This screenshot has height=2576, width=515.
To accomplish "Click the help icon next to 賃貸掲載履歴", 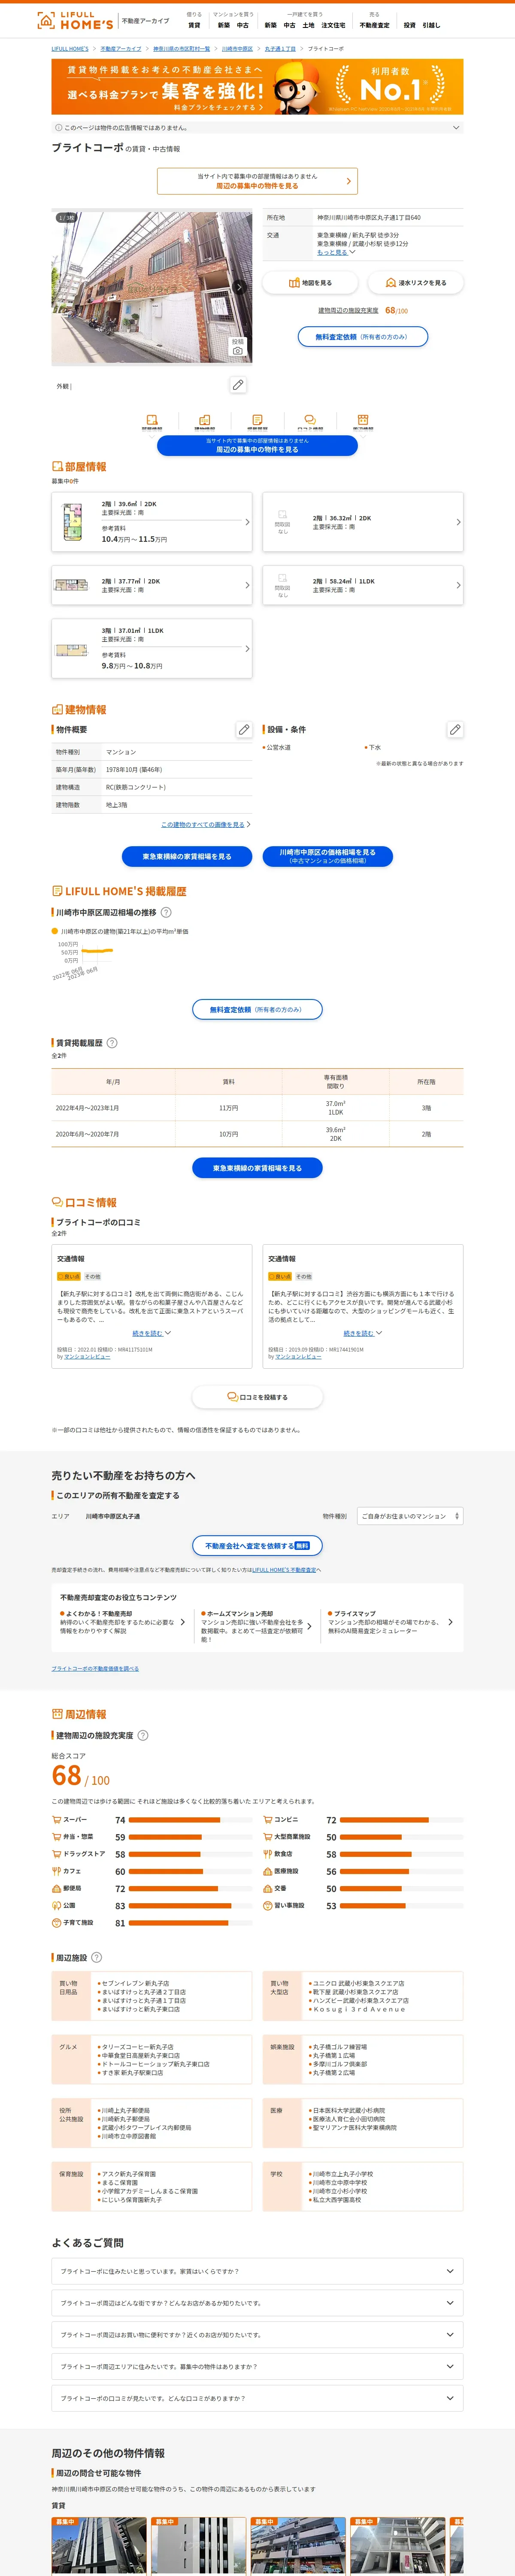I will (112, 1043).
